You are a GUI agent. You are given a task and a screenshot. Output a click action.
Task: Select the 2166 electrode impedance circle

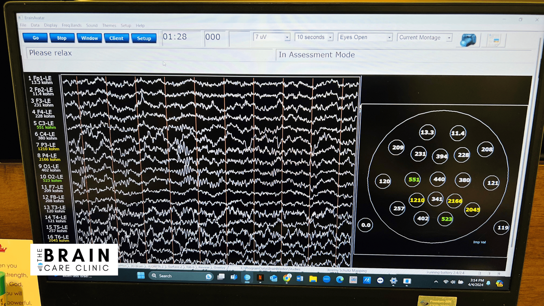454,201
